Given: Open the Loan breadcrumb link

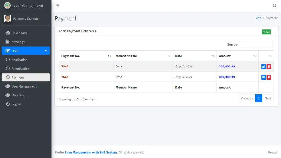Looking at the screenshot, I should (258, 18).
